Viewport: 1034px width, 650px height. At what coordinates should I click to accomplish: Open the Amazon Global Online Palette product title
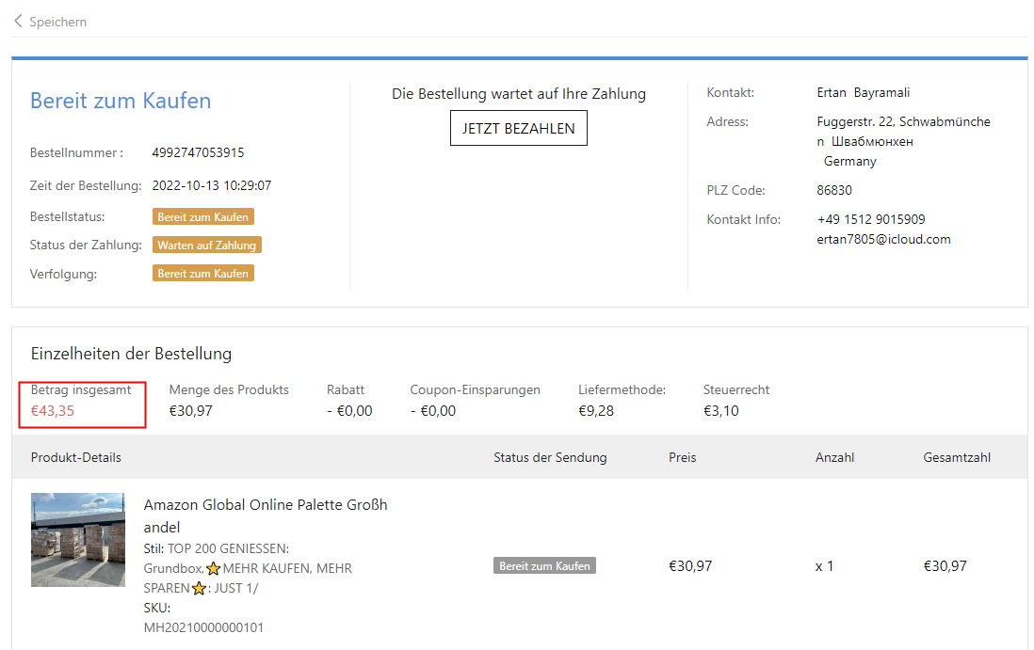265,515
